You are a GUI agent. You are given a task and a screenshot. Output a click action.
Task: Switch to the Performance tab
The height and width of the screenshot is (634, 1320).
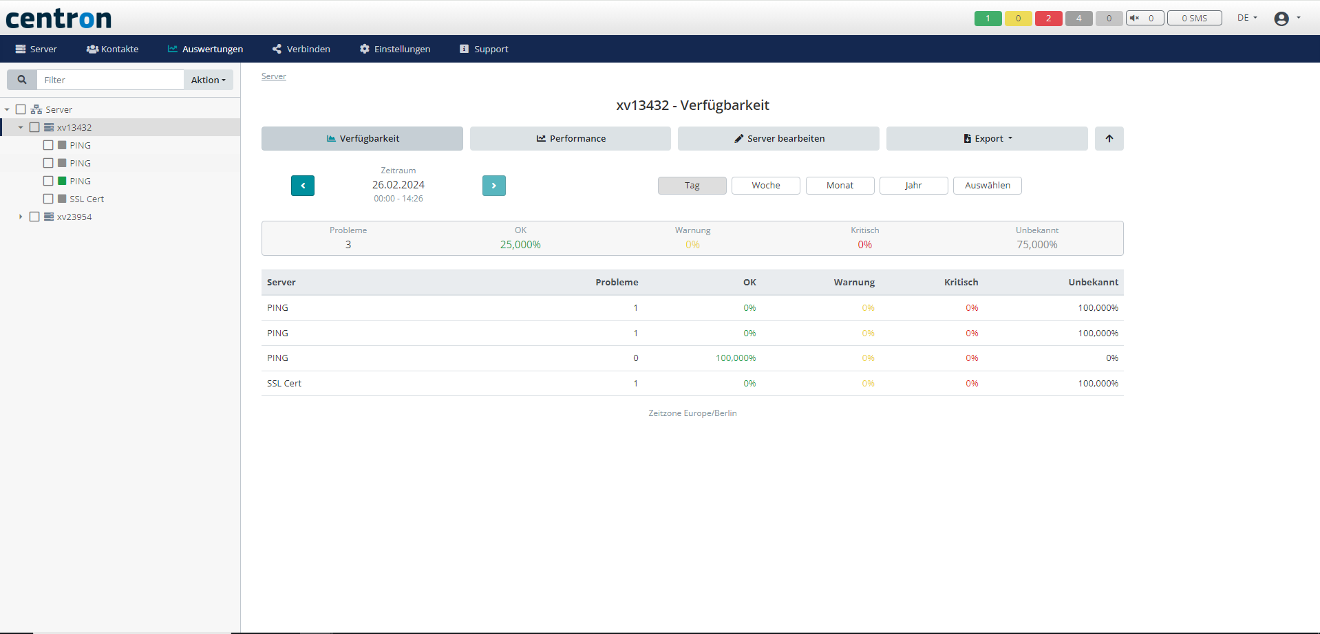click(570, 138)
